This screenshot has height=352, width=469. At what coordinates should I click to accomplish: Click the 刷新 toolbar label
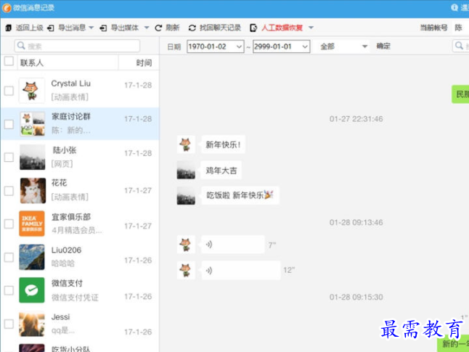click(173, 28)
